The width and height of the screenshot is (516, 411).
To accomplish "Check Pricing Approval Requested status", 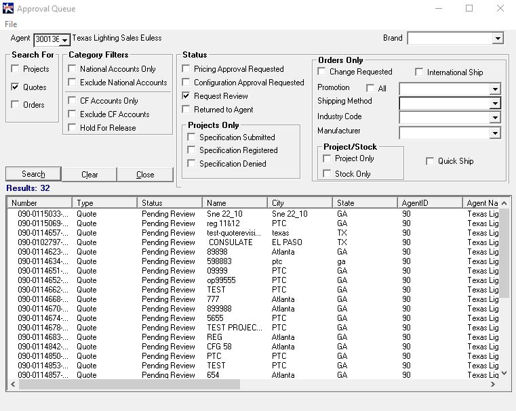I will click(x=186, y=68).
